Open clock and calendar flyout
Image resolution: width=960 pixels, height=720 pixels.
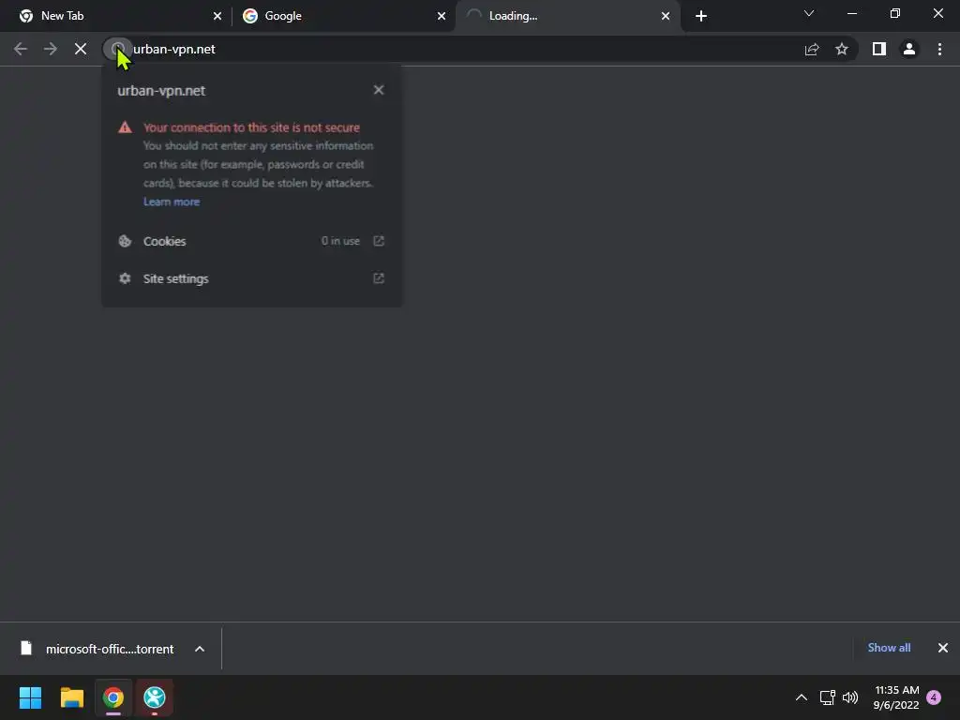click(x=896, y=697)
